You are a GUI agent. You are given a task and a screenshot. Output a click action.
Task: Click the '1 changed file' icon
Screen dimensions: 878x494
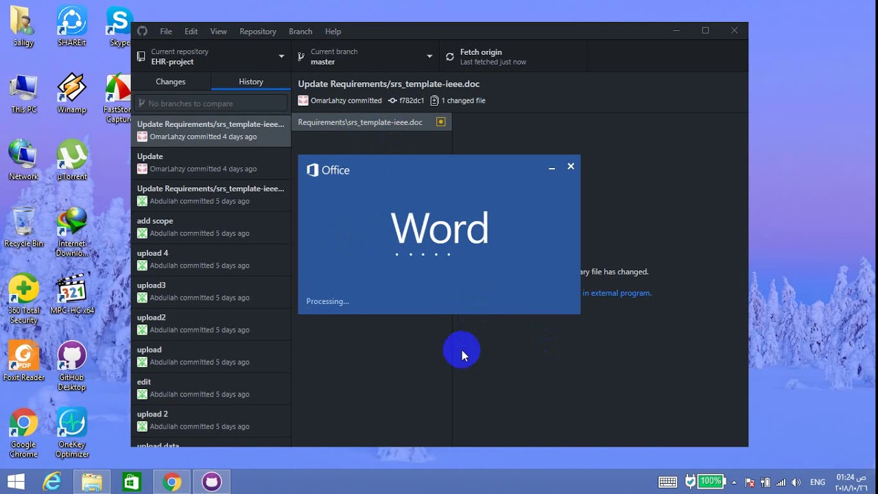tap(434, 101)
